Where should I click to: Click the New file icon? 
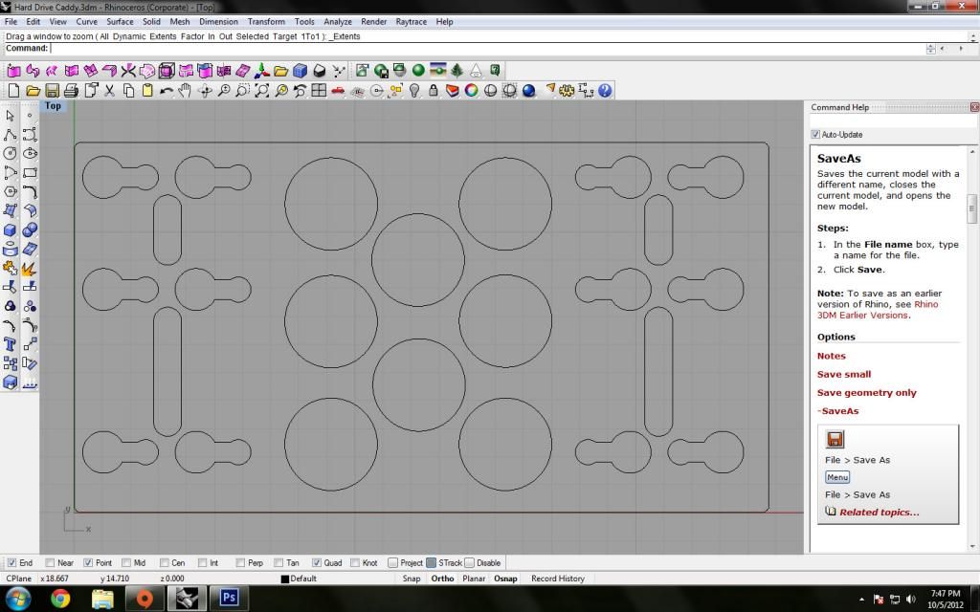pyautogui.click(x=13, y=91)
